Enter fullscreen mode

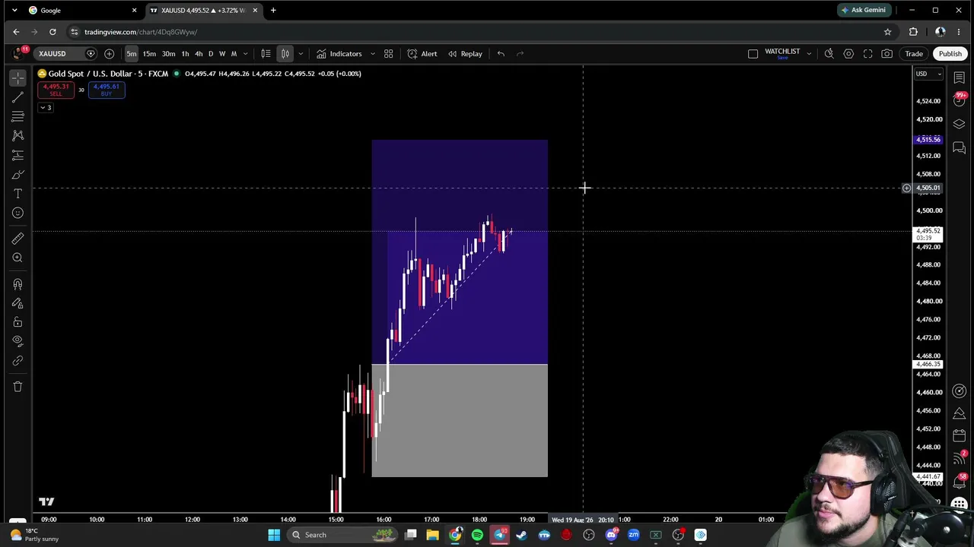click(867, 54)
